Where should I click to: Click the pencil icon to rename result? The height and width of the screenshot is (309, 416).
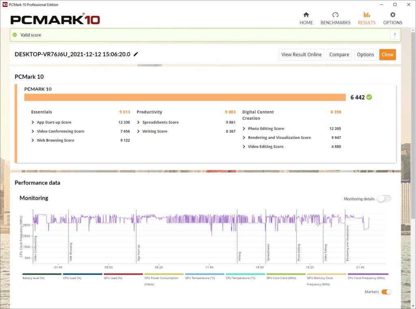tap(136, 54)
